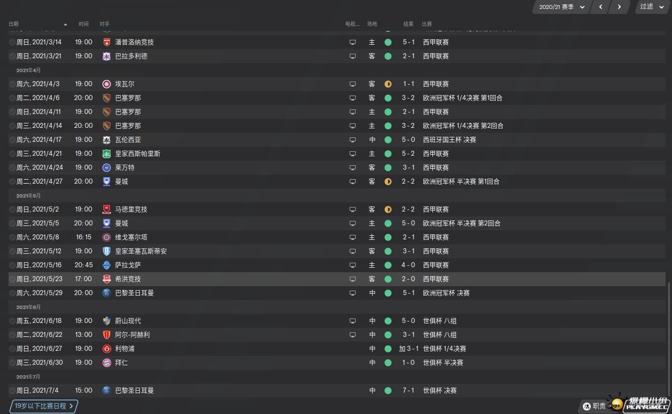Click the Liverpool club badge icon

coord(107,349)
